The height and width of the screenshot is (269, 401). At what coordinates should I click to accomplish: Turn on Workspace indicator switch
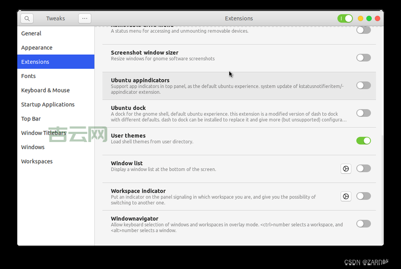coord(363,196)
